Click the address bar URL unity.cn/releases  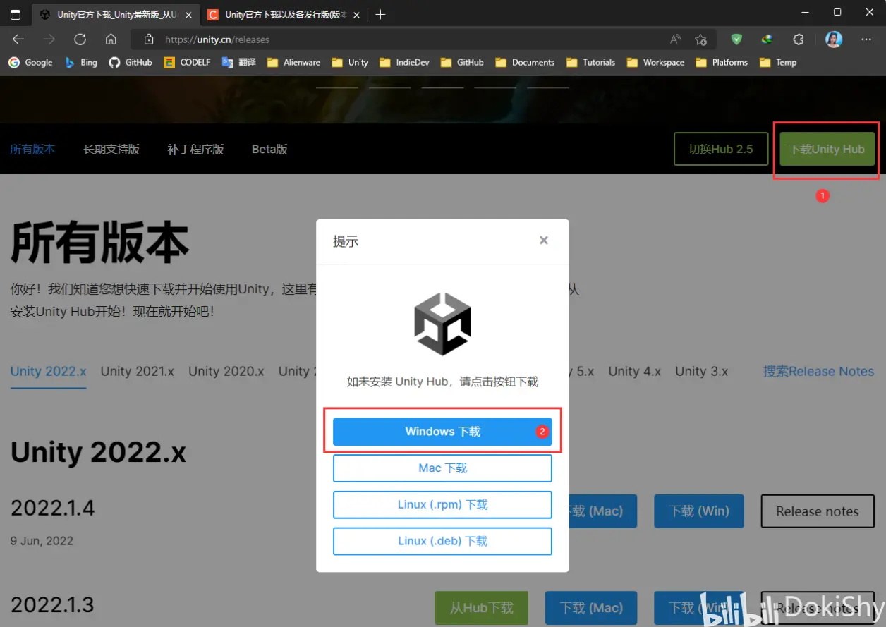217,39
